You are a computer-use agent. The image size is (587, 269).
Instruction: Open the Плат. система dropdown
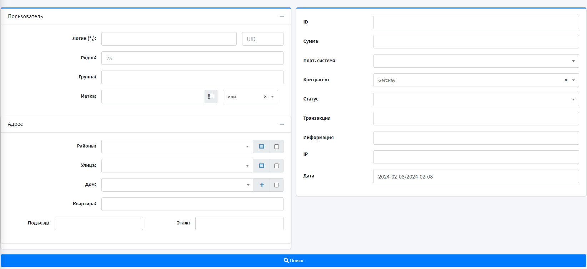point(476,61)
